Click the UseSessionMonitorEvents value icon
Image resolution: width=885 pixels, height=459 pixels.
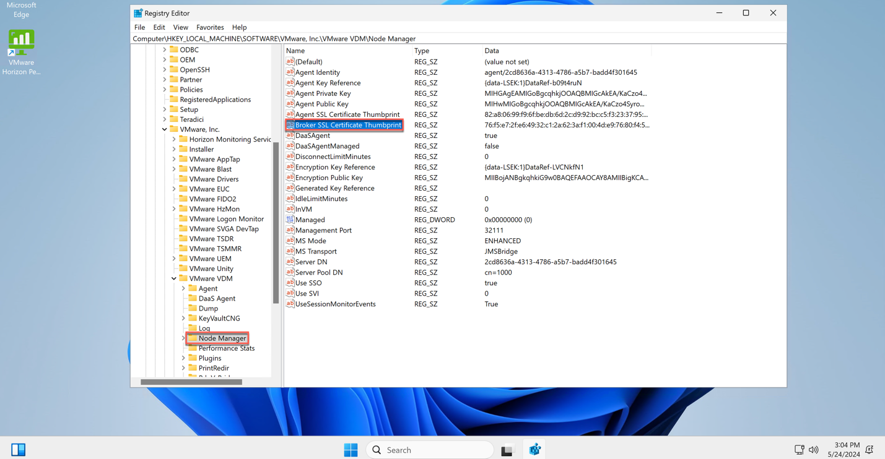point(290,303)
